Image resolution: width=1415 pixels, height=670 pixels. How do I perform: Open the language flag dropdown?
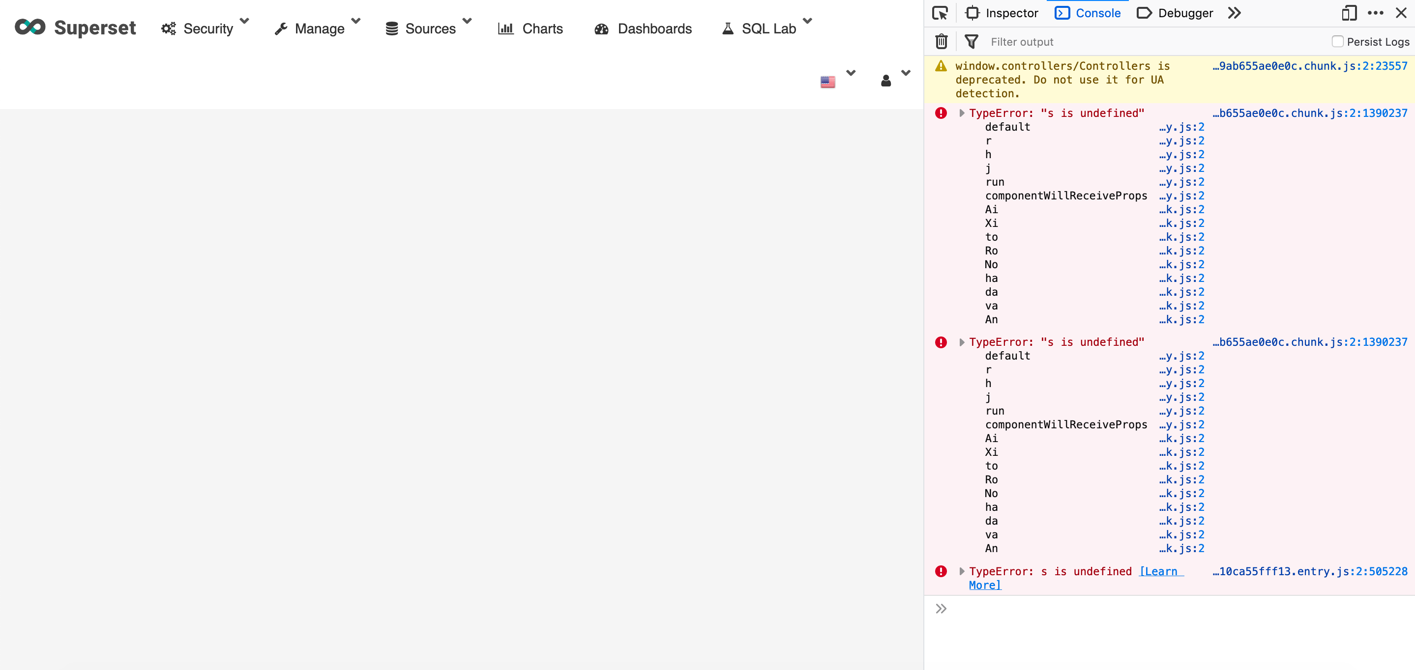[851, 73]
